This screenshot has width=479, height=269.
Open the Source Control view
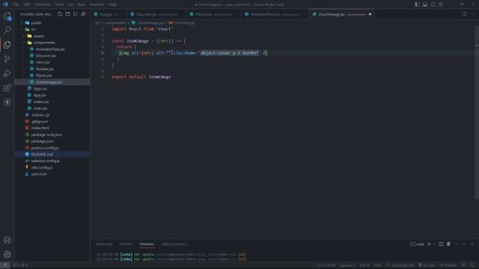point(7,59)
